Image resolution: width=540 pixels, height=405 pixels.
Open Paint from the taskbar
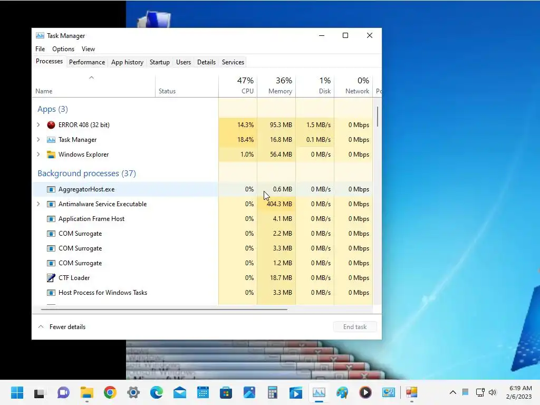342,392
